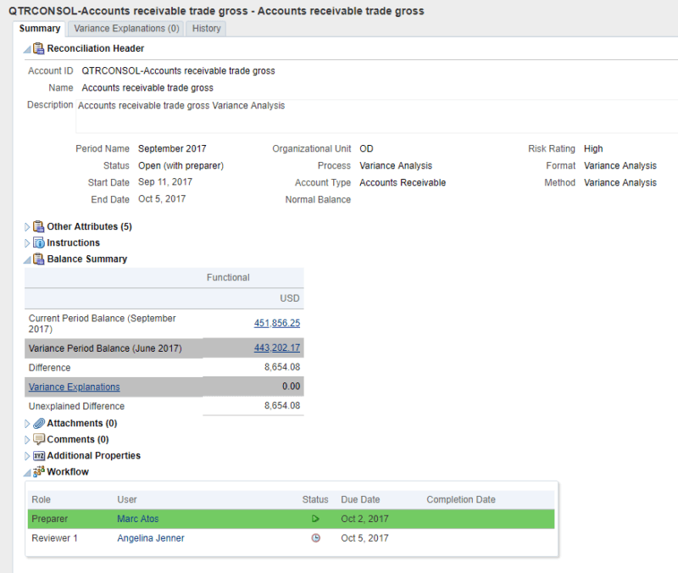Click the Workflow people icon
Image resolution: width=678 pixels, height=573 pixels.
coord(38,471)
